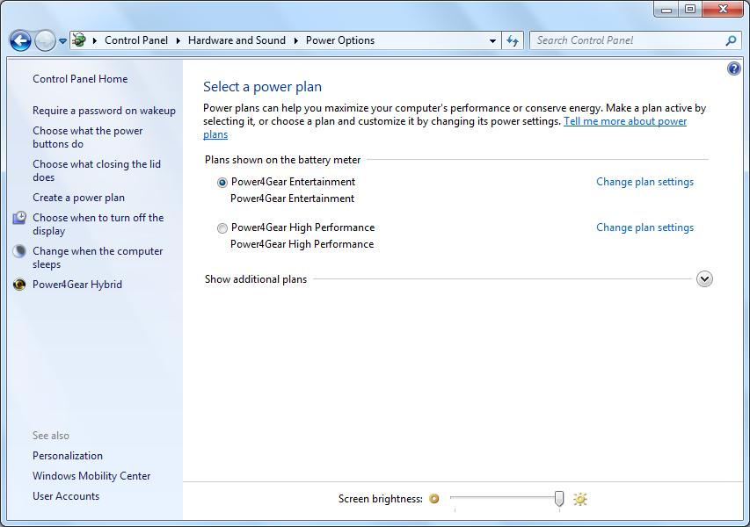
Task: Expand the arrow after Hardware and Sound
Action: point(295,40)
